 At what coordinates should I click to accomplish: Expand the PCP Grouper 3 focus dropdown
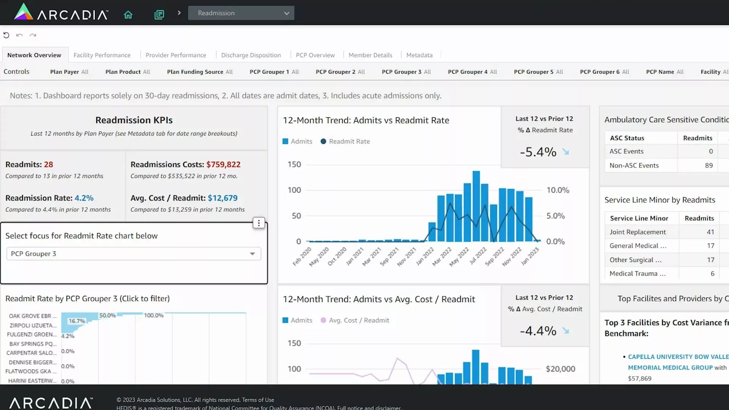pyautogui.click(x=134, y=254)
